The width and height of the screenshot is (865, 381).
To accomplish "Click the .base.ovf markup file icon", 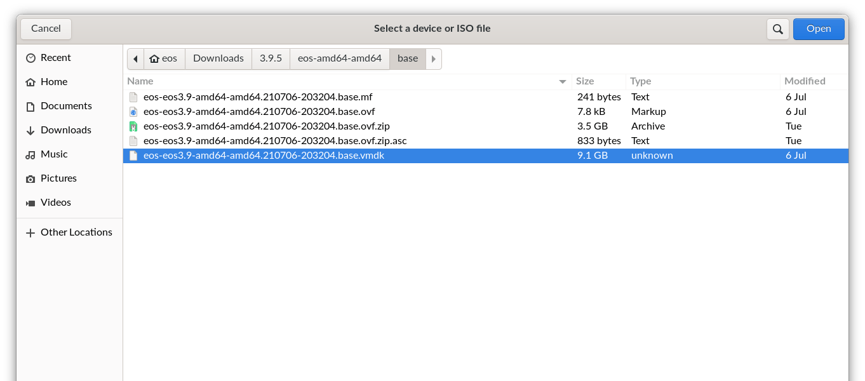I will click(x=133, y=112).
